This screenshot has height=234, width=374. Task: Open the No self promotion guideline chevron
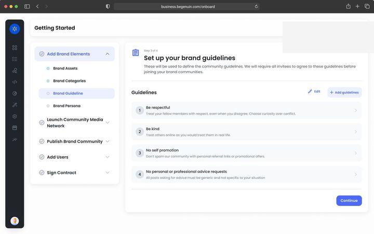(356, 153)
